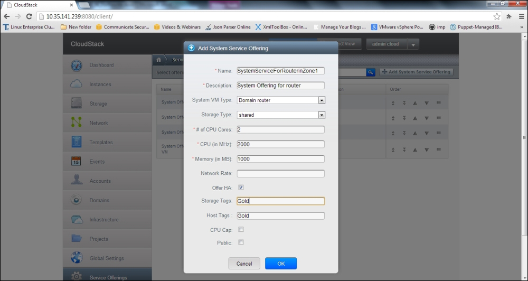Click the blue search magnifier button
The image size is (528, 281).
click(x=371, y=72)
